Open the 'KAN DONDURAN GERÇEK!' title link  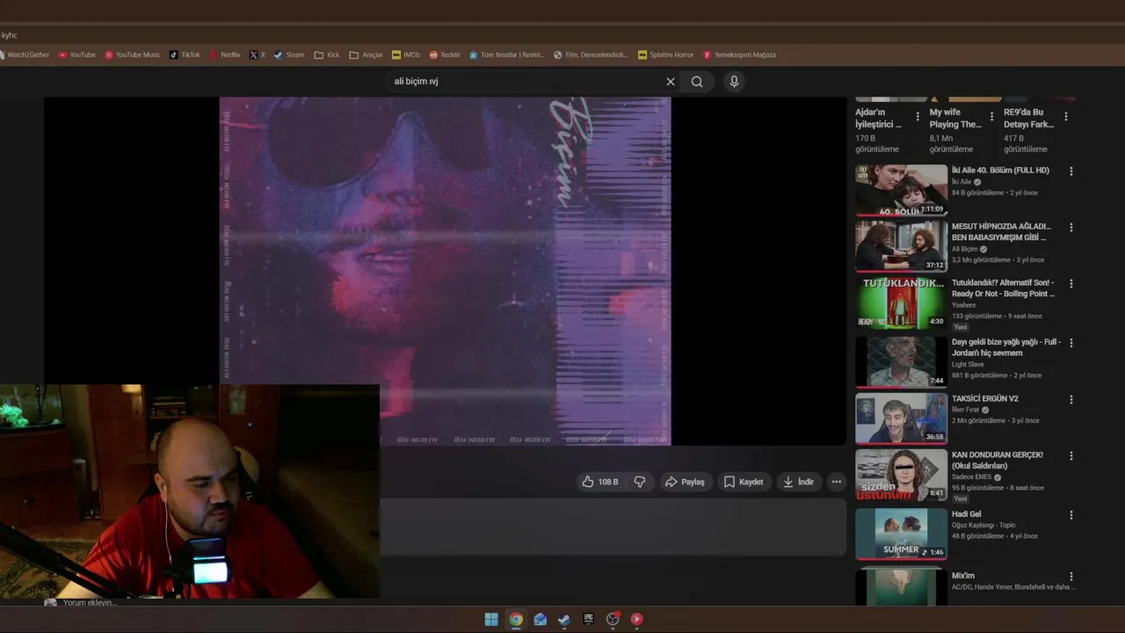point(998,461)
